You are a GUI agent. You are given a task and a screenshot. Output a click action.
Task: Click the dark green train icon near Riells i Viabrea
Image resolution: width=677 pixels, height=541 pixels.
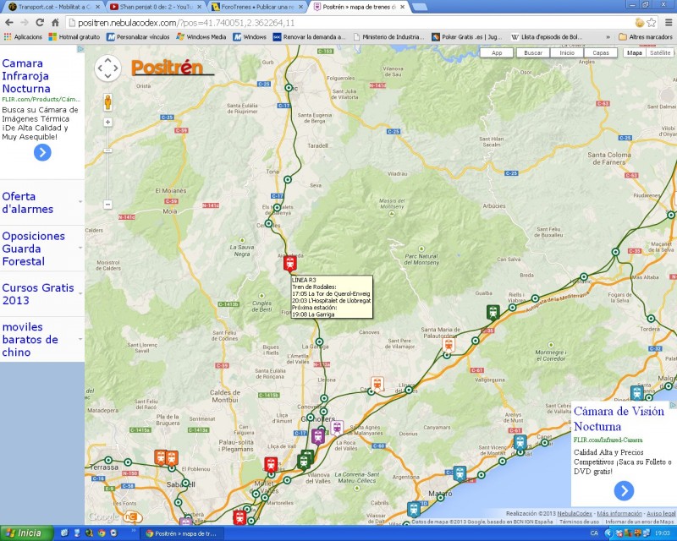[493, 312]
